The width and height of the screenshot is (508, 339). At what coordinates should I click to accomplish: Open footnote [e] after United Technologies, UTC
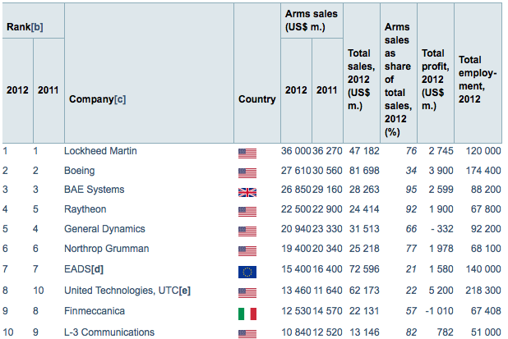pyautogui.click(x=185, y=290)
